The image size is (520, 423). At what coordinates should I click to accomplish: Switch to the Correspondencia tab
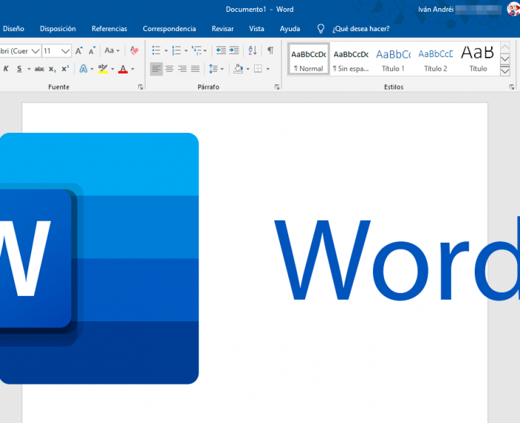[x=169, y=29]
